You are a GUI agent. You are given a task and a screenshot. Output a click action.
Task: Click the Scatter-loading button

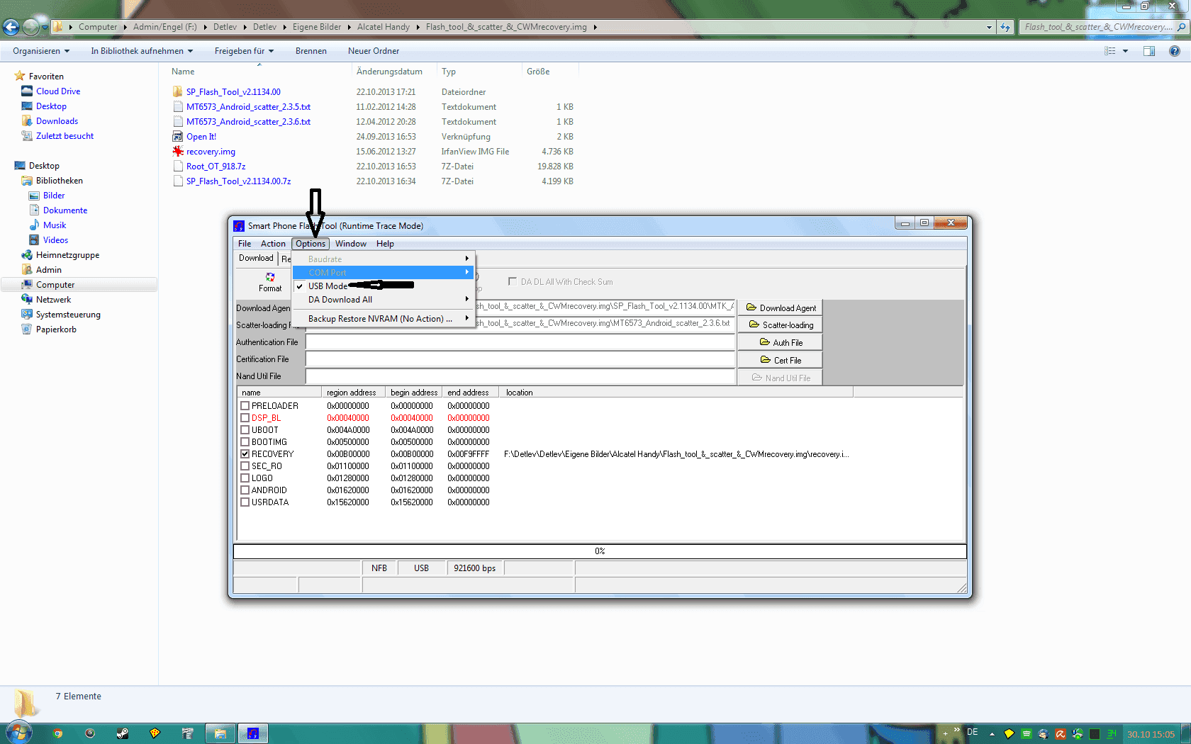[780, 325]
